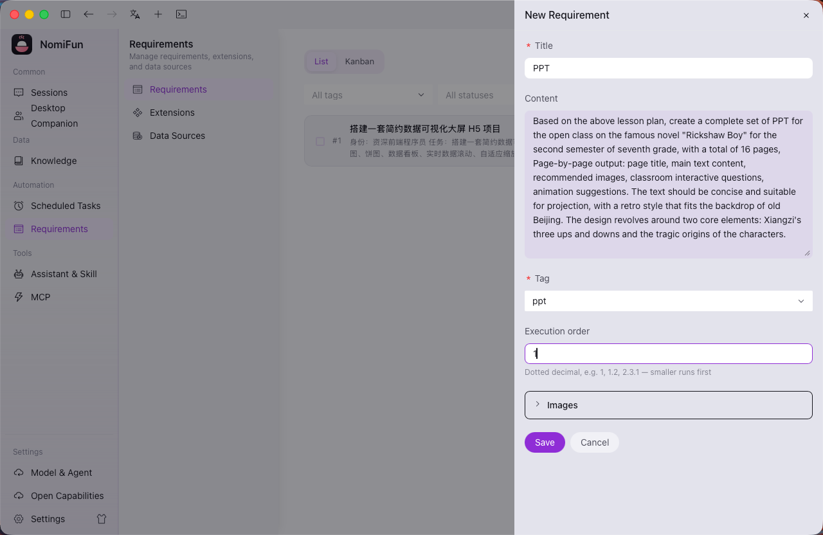Click inside the Content text area

(669, 185)
